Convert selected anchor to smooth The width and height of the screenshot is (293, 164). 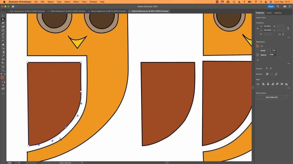(x=271, y=69)
